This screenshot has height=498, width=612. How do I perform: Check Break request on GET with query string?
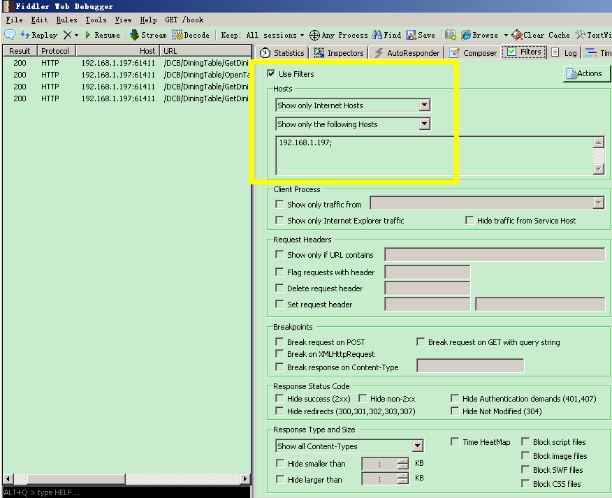421,342
